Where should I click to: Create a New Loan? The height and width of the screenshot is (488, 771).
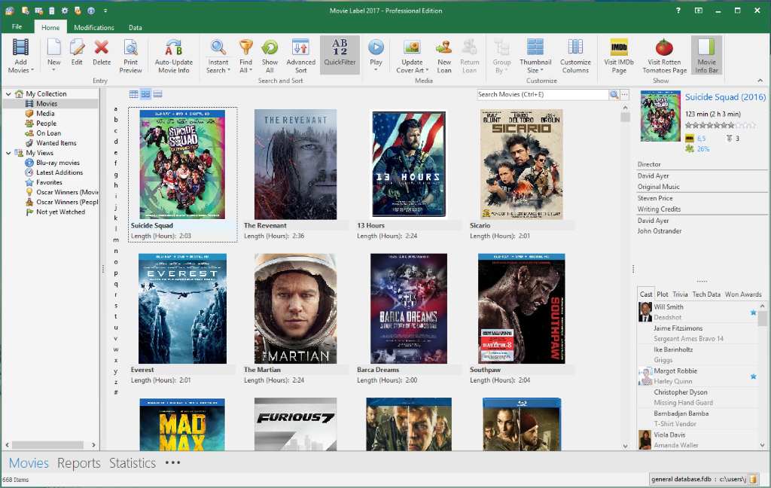444,56
